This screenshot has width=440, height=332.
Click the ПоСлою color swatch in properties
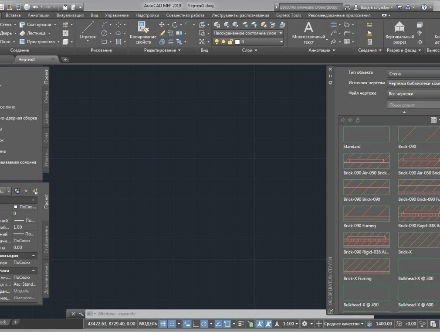16,207
